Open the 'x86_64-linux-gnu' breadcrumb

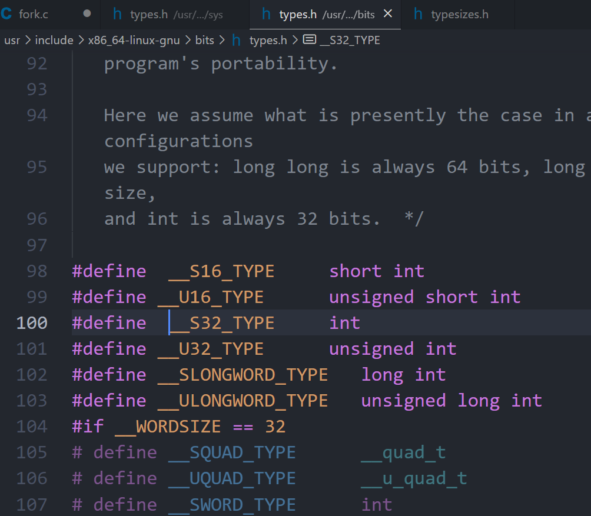pyautogui.click(x=134, y=40)
